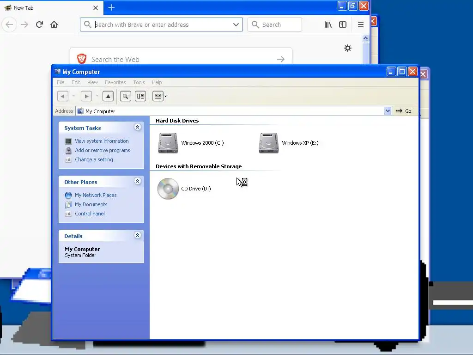Go to the browser Home page
This screenshot has width=473, height=355.
click(x=54, y=24)
